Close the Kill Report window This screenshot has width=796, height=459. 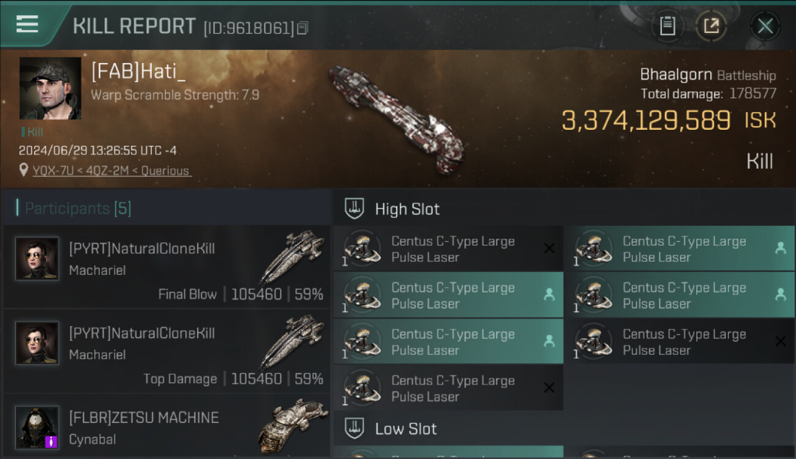[x=765, y=26]
